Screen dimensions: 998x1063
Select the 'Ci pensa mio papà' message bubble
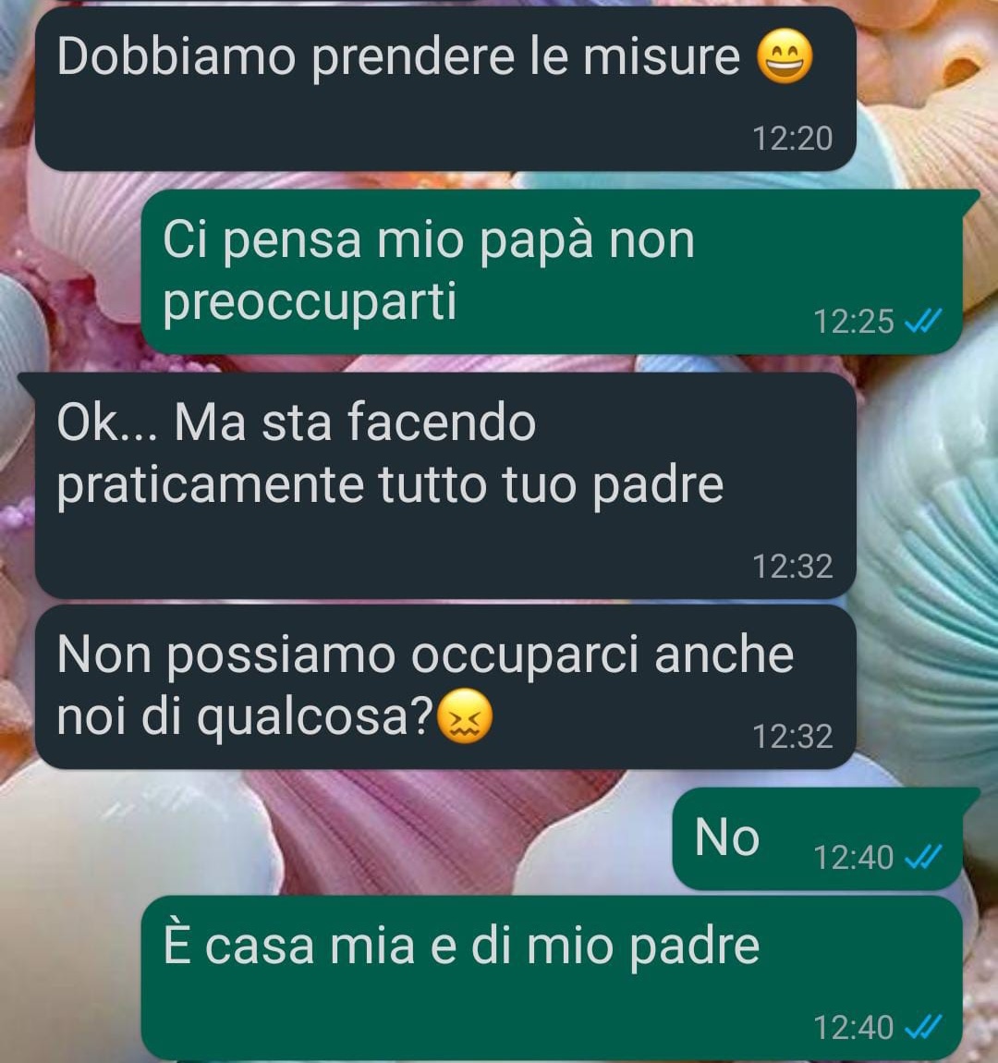(553, 272)
